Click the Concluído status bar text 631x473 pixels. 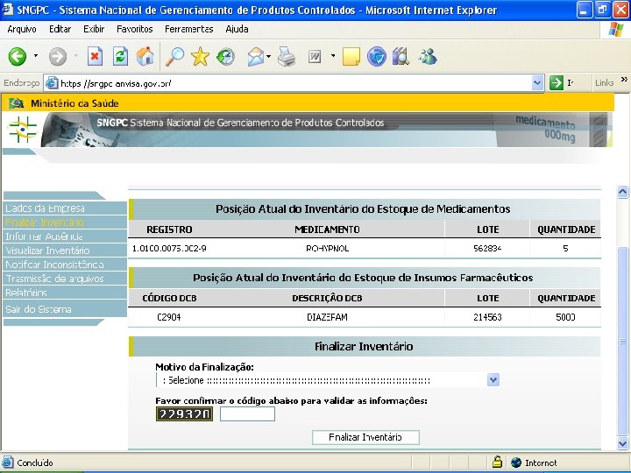[35, 462]
